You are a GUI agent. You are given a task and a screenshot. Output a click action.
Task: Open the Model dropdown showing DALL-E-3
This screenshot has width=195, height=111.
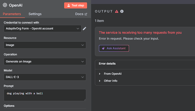45,77
